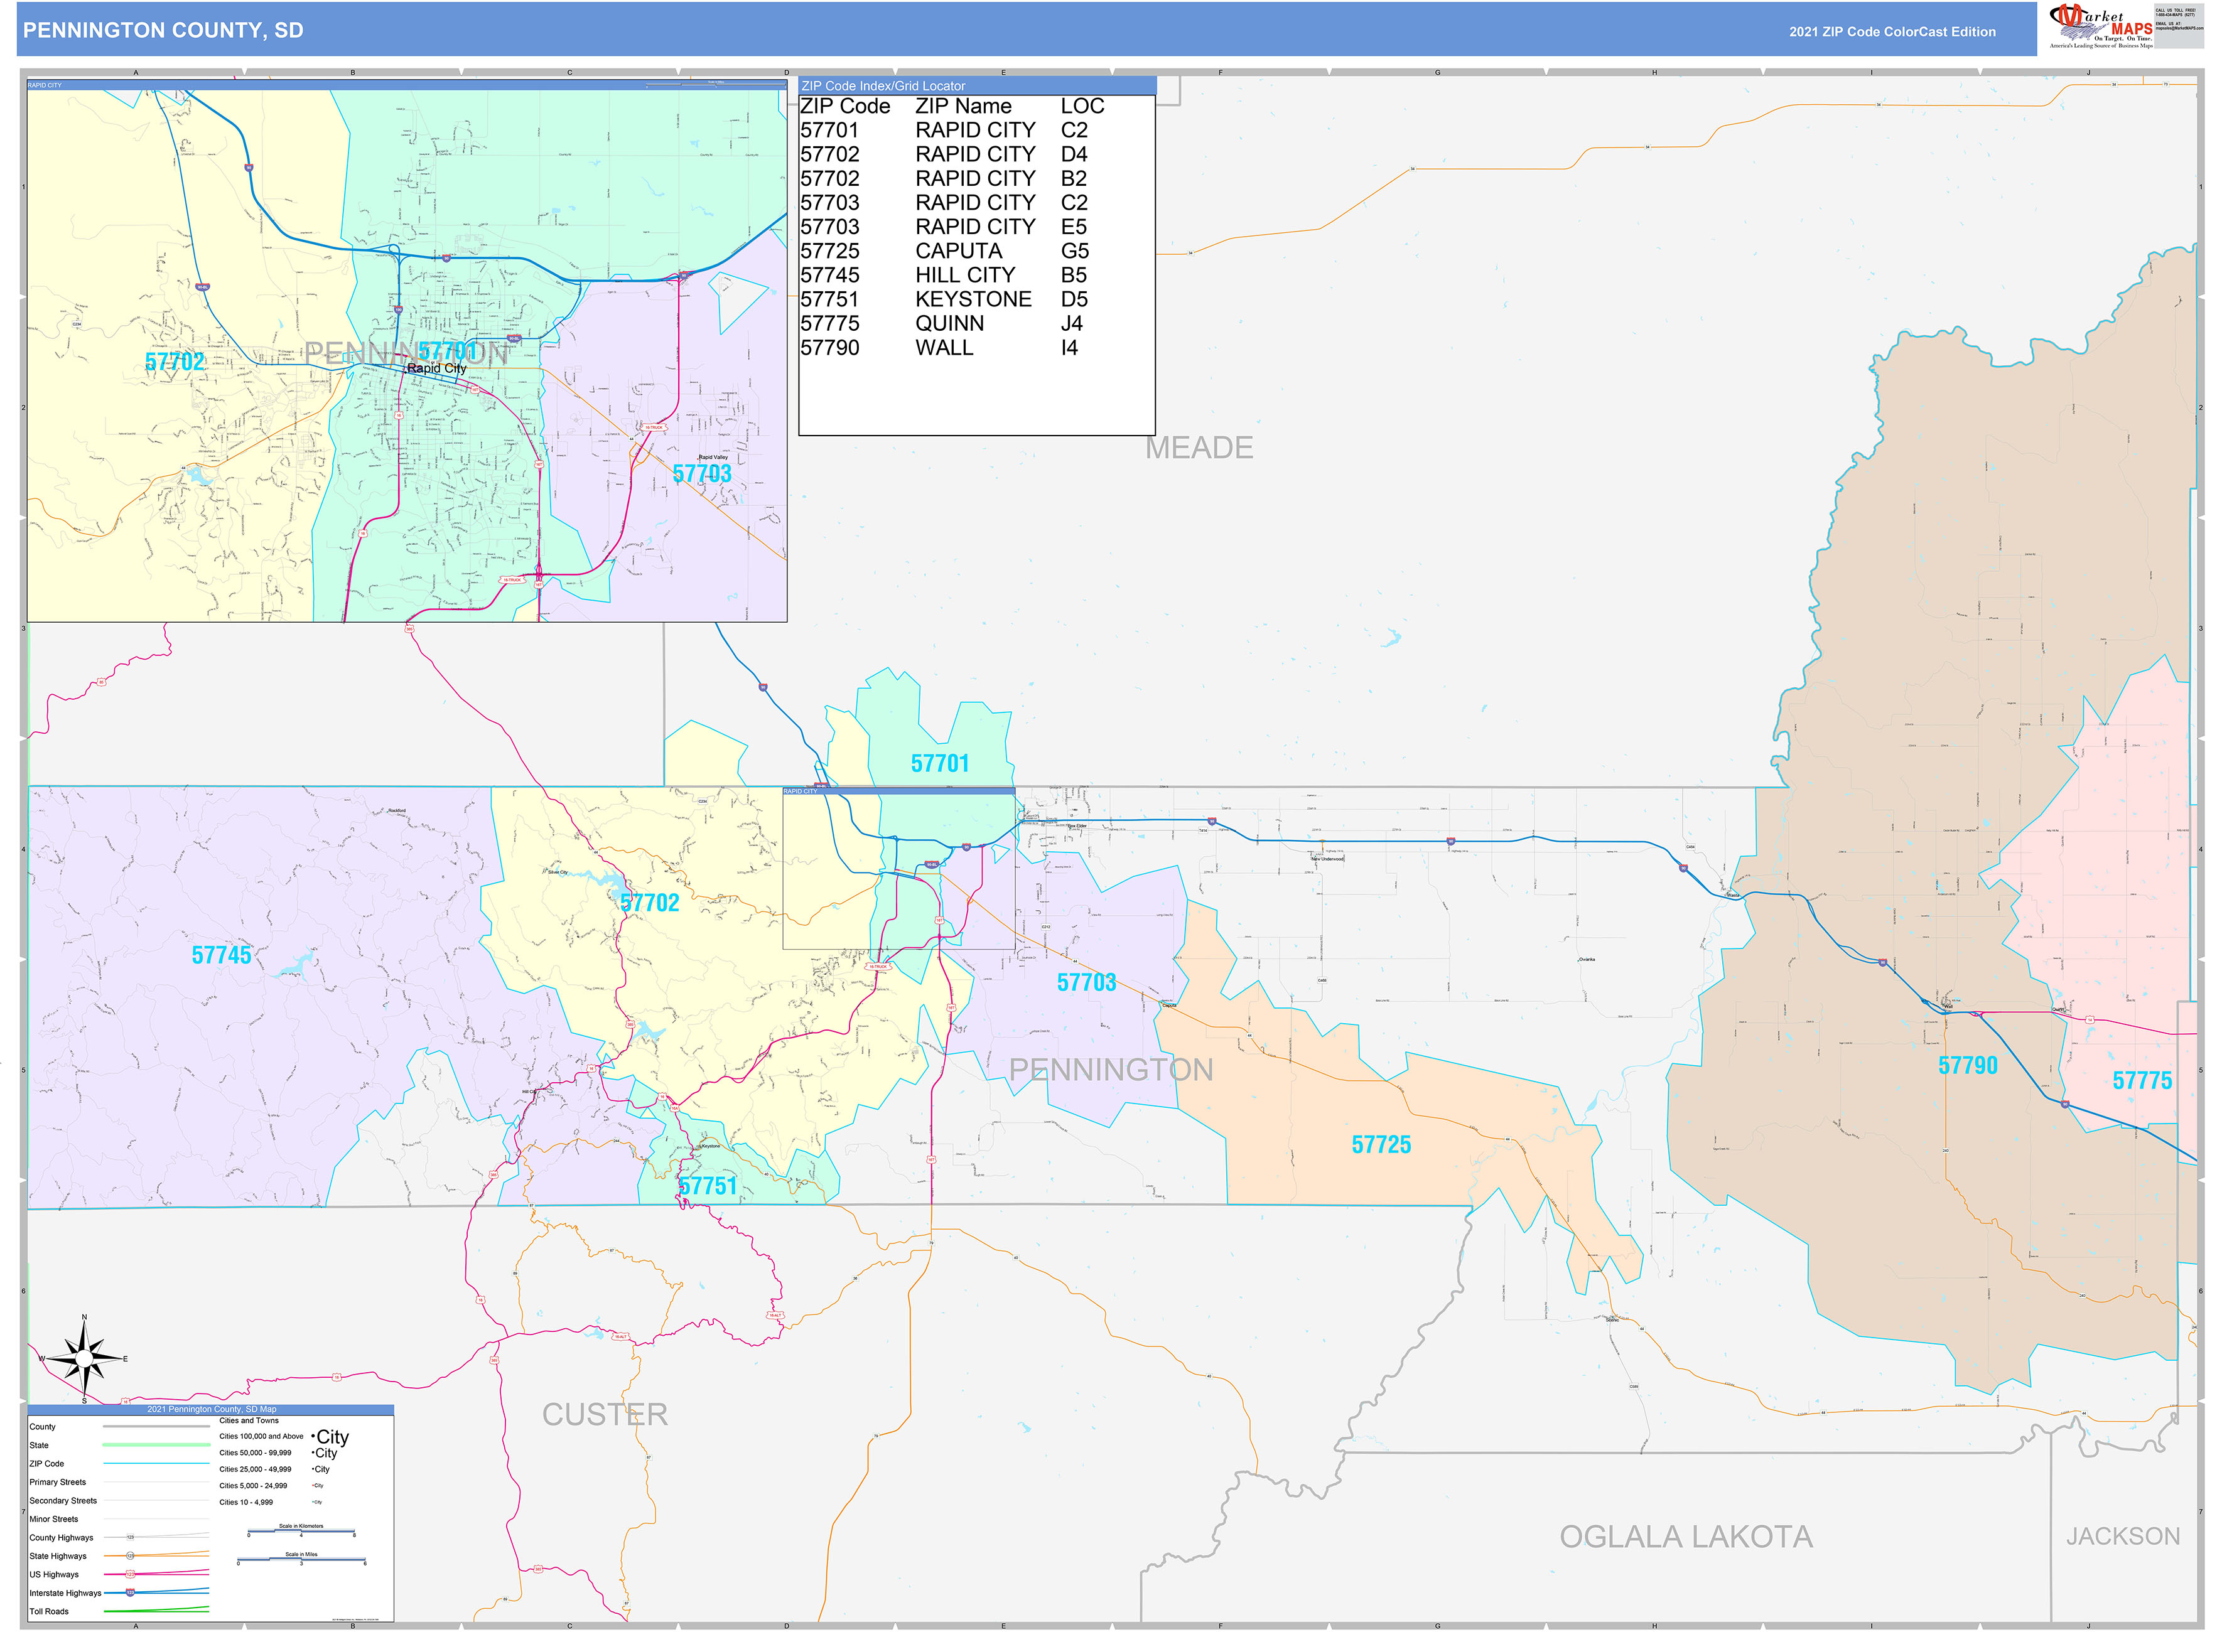Click the US Highways shield in legend
Viewport: 2222px width, 1632px height.
[129, 1575]
